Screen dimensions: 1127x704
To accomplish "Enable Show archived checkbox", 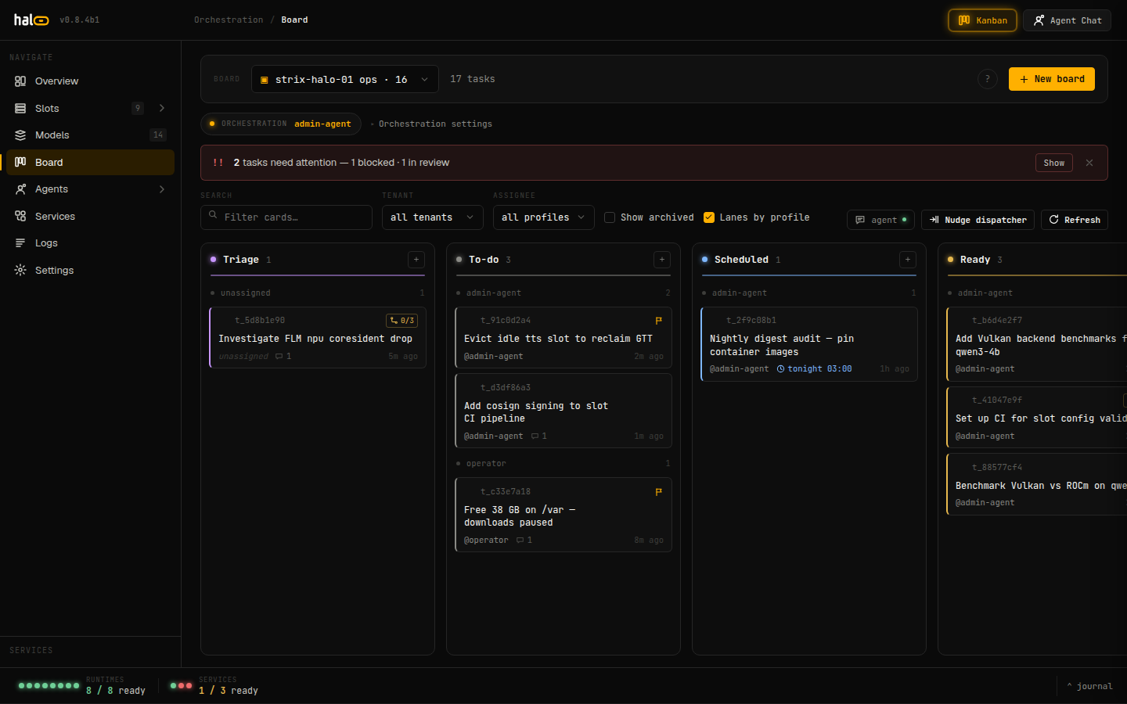I will pyautogui.click(x=610, y=217).
